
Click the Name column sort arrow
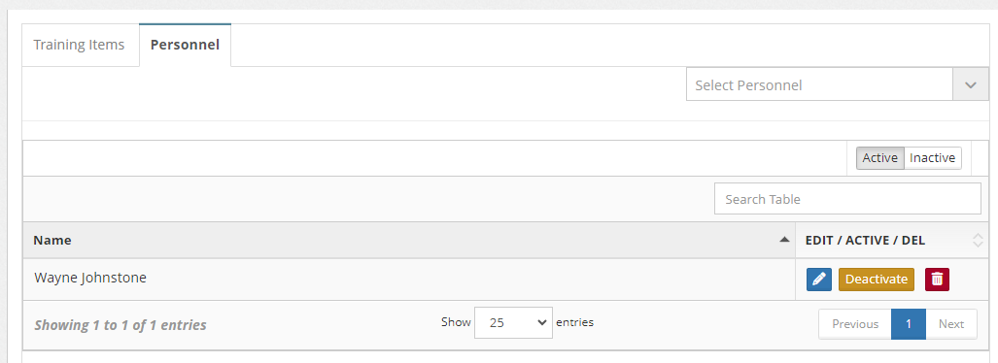(x=784, y=240)
